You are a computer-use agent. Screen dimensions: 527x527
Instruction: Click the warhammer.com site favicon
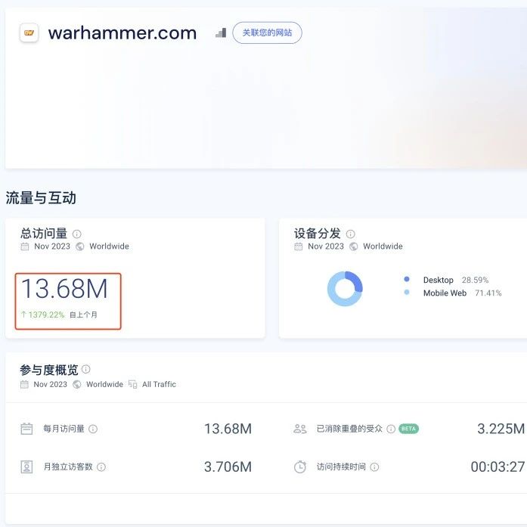coord(29,33)
